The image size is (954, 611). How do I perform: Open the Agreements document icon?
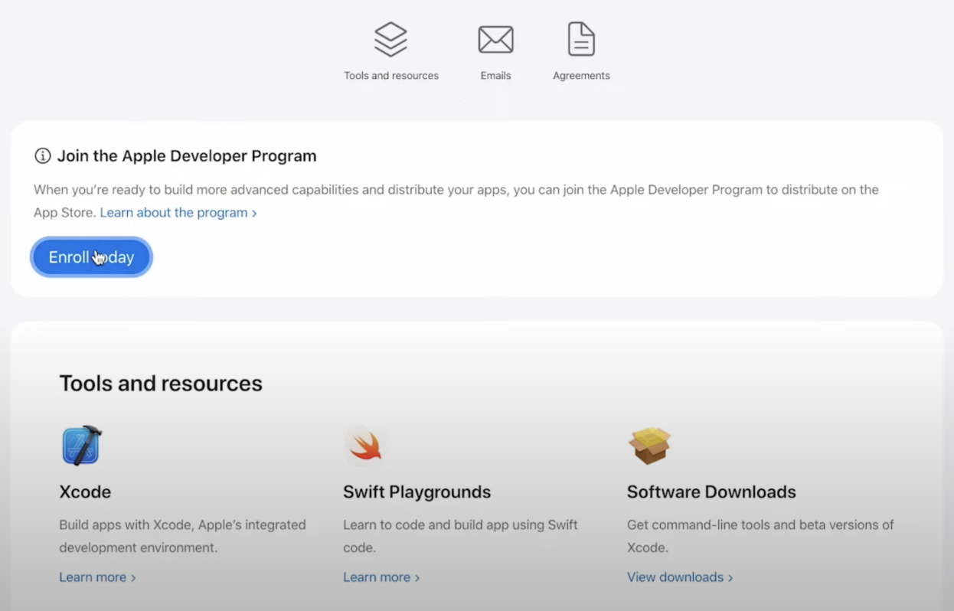click(x=581, y=39)
